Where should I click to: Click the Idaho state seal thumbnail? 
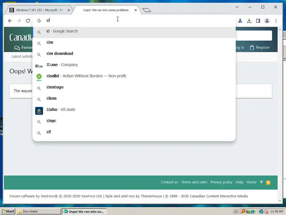click(39, 111)
